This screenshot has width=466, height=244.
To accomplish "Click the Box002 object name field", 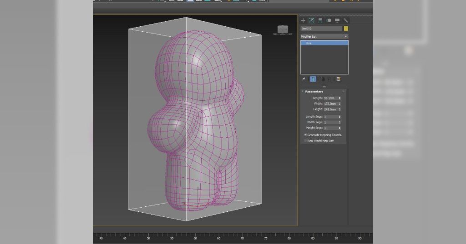I will click(321, 29).
